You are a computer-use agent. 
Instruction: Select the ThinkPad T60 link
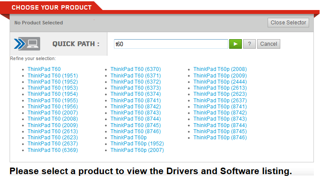(44, 69)
